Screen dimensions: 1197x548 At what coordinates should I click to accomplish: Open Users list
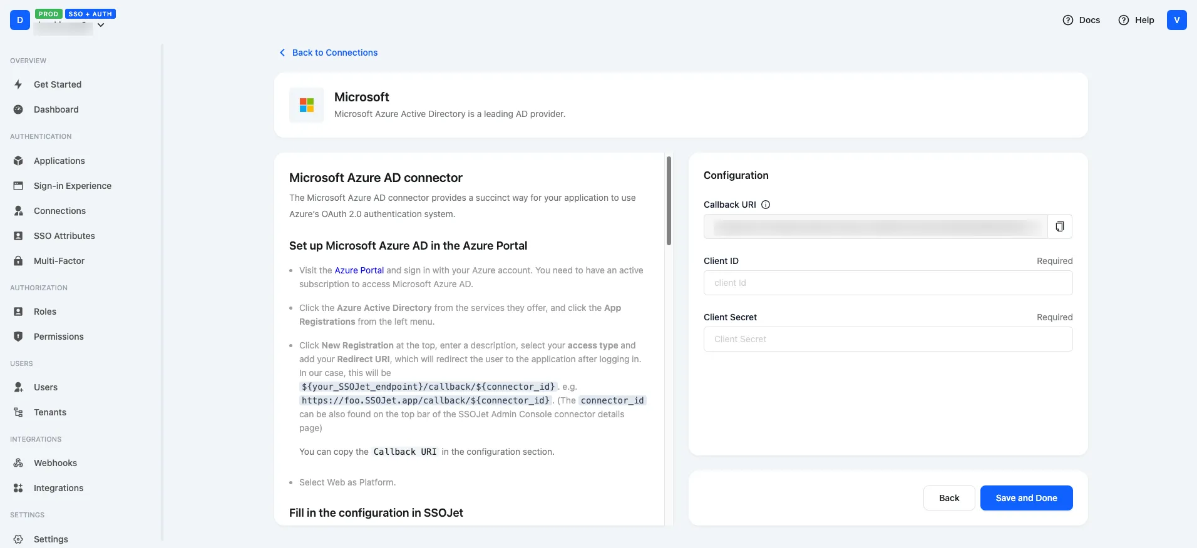pyautogui.click(x=46, y=387)
